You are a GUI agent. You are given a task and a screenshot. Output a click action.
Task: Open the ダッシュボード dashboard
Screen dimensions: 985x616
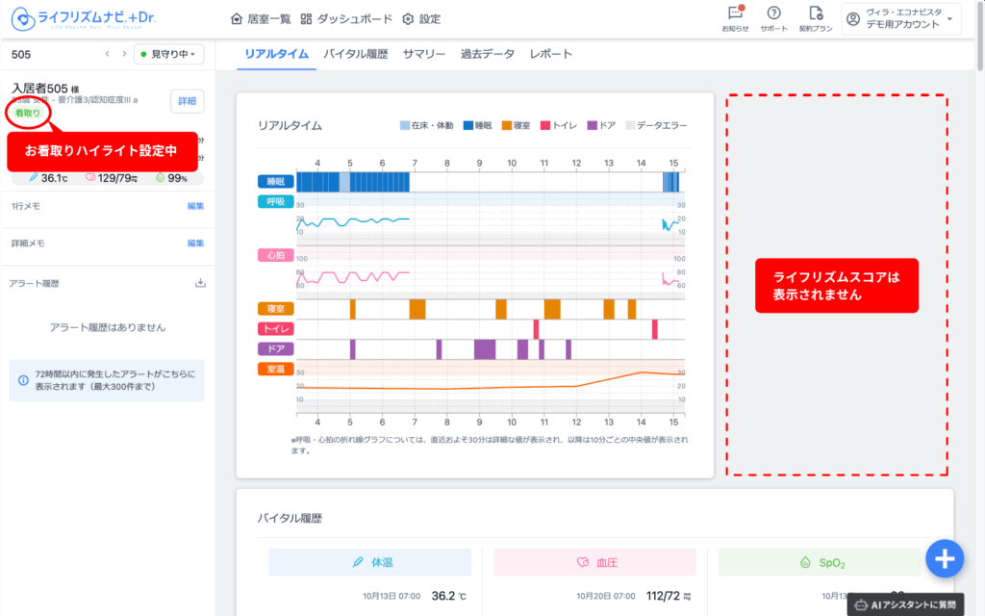tap(346, 19)
